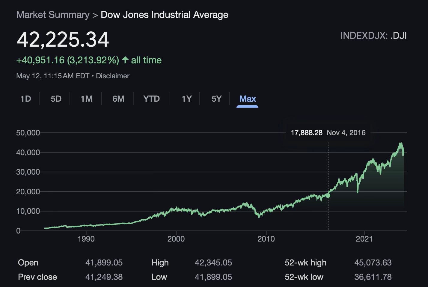Click the 52-wk low label
Image resolution: width=428 pixels, height=287 pixels.
[304, 277]
